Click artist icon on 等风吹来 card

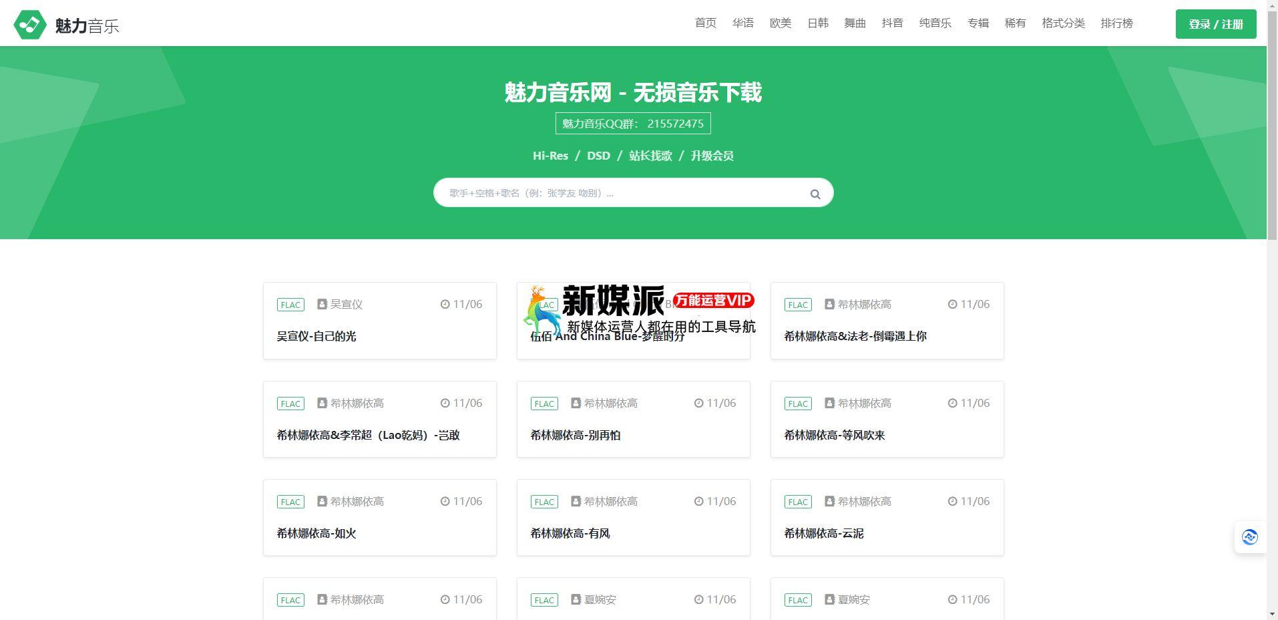click(829, 403)
